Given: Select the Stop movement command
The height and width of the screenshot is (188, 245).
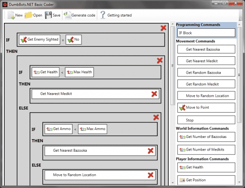Looking at the screenshot, I should (x=206, y=120).
